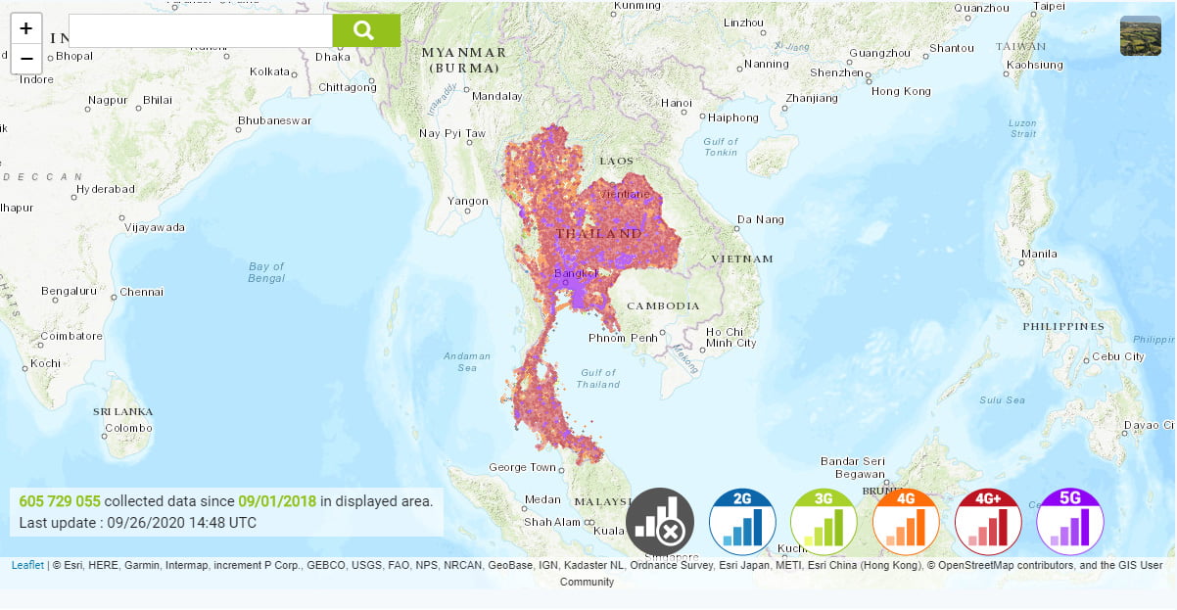Image resolution: width=1177 pixels, height=610 pixels.
Task: Click the Colombo city label
Action: point(128,428)
